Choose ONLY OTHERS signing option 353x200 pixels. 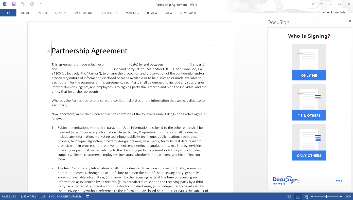coord(309,155)
